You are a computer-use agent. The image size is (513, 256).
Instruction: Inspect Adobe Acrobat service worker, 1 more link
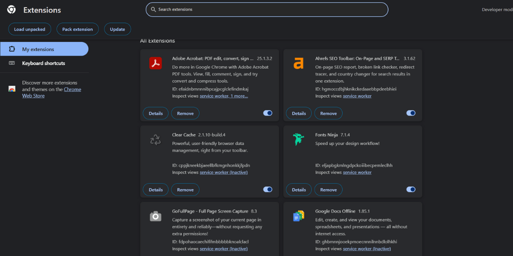click(224, 96)
